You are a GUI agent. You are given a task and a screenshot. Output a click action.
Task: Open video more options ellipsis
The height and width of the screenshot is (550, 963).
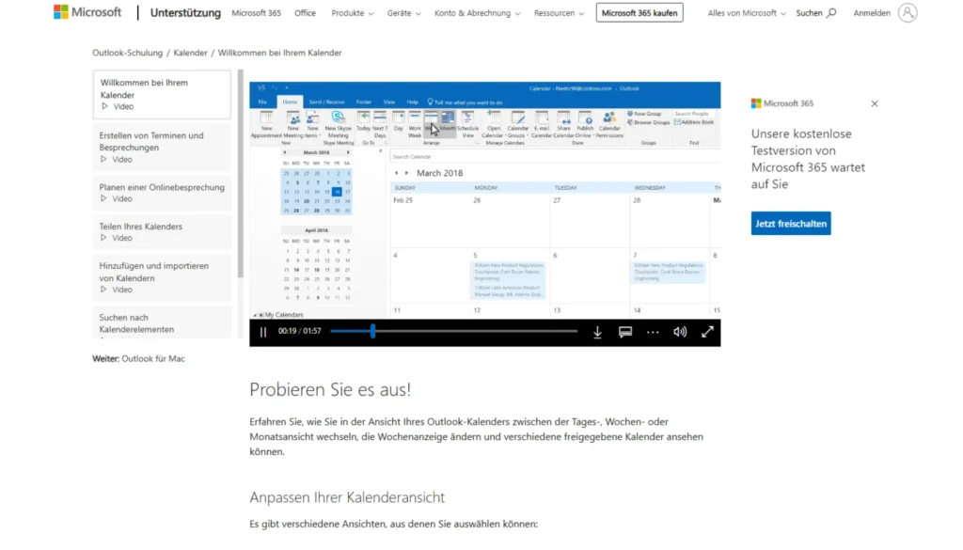pyautogui.click(x=653, y=332)
